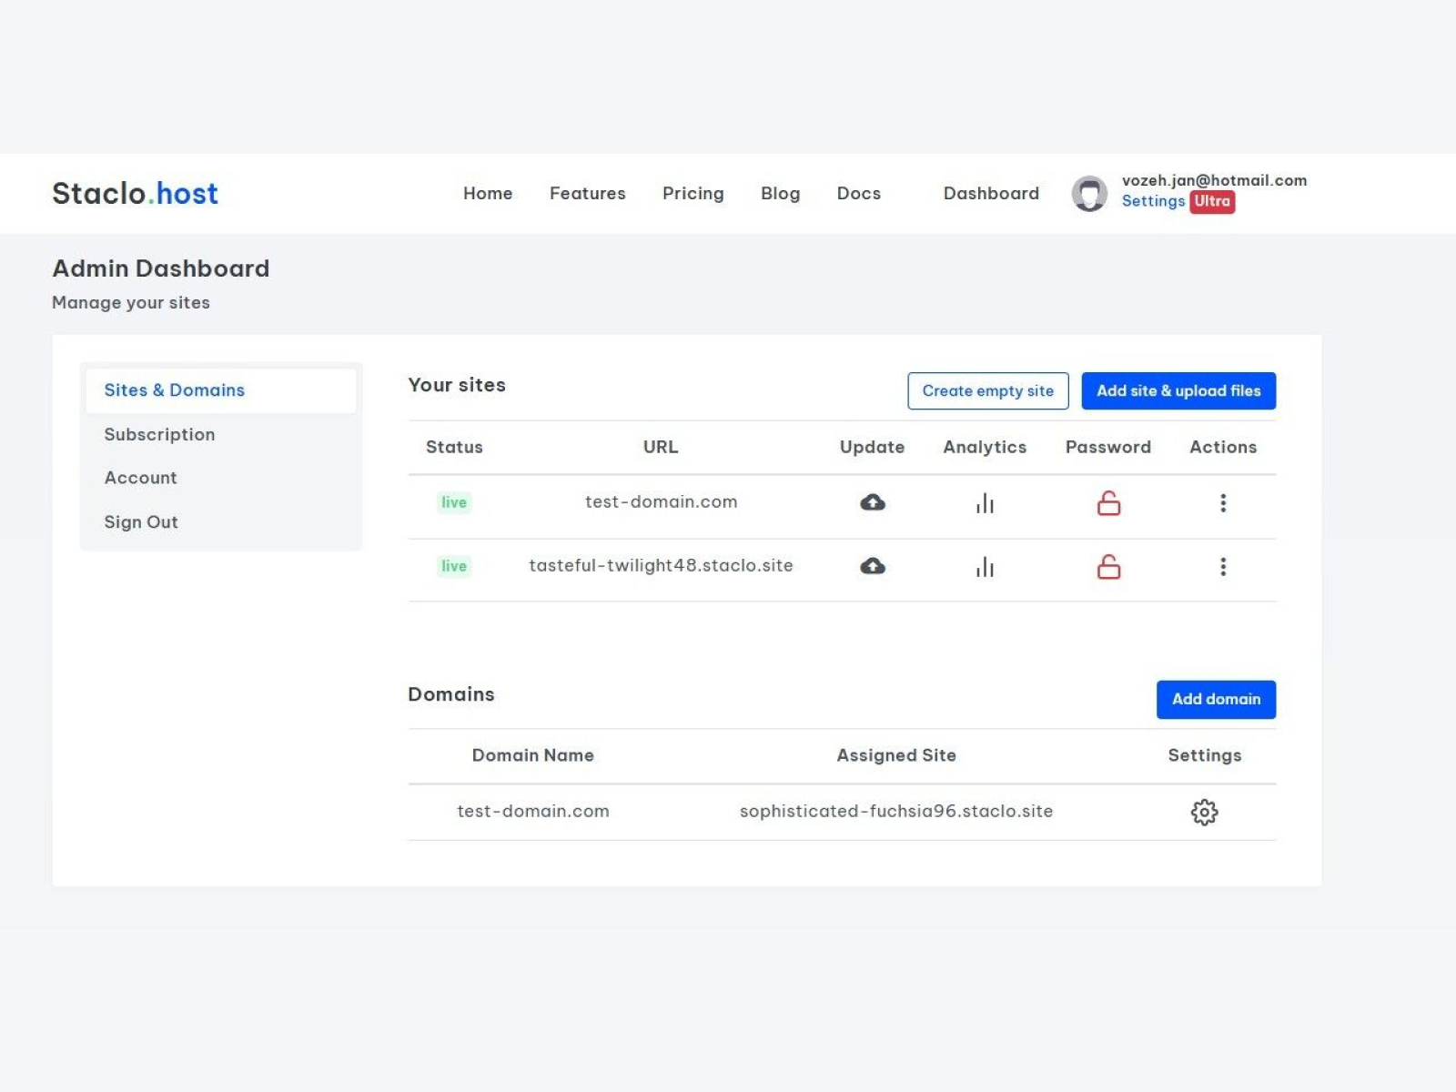Select Sites & Domains sidebar item
This screenshot has width=1456, height=1092.
(x=220, y=390)
